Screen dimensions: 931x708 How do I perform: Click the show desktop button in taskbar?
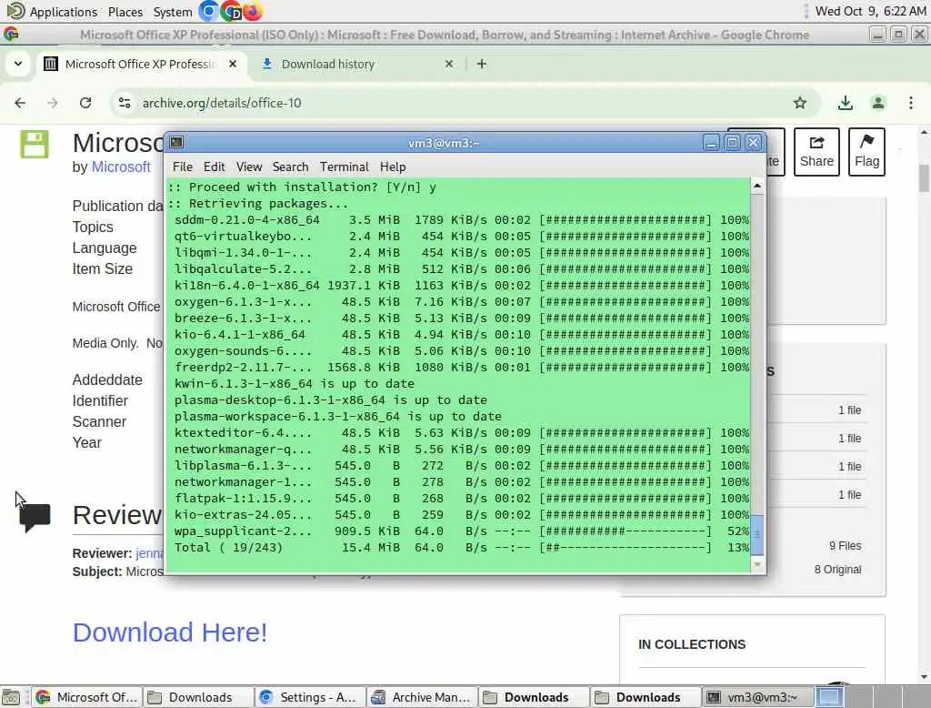click(11, 697)
